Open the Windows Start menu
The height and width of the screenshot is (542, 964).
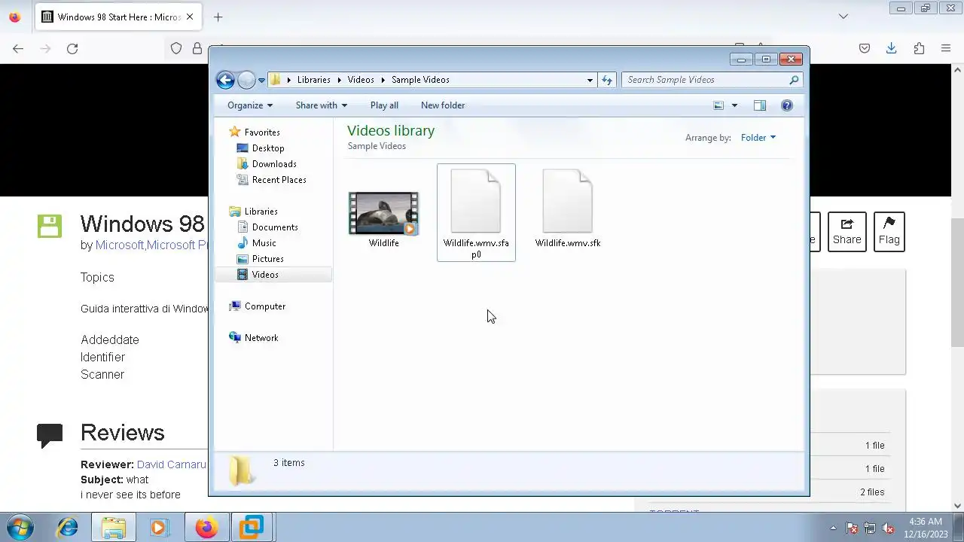click(20, 527)
